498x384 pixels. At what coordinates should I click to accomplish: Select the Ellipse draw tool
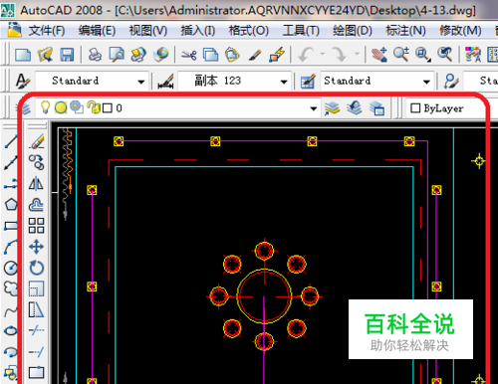[11, 330]
